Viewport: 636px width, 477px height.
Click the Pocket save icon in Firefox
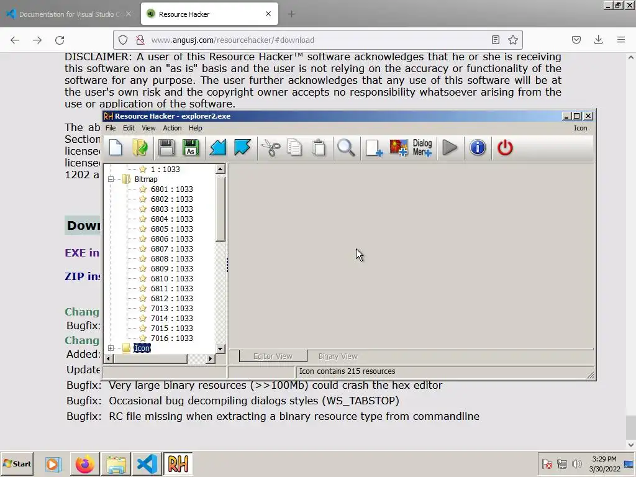click(x=576, y=40)
